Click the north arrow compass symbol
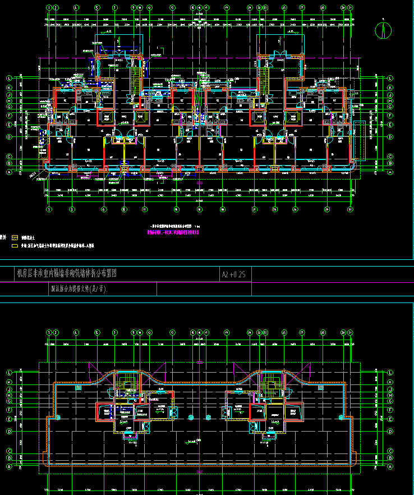 tap(384, 30)
